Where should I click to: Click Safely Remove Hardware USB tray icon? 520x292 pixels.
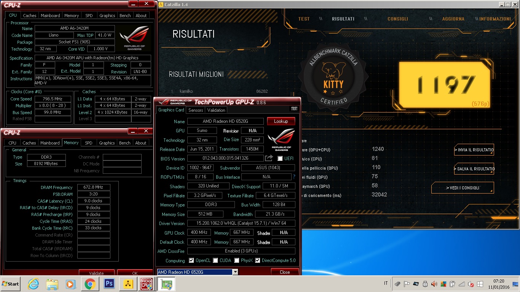(425, 284)
